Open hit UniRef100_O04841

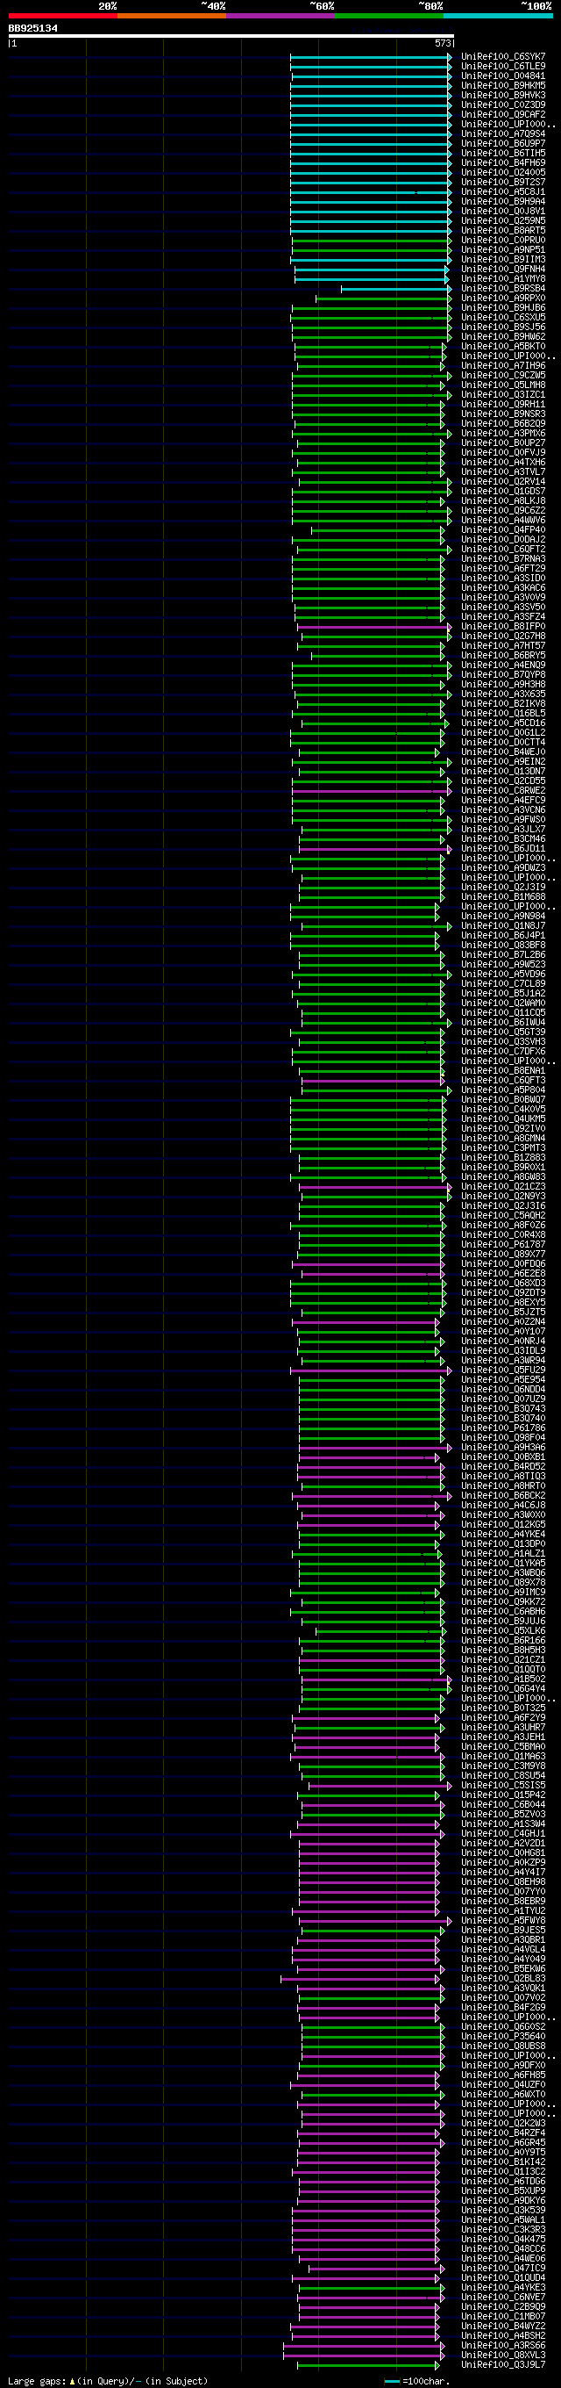(504, 76)
